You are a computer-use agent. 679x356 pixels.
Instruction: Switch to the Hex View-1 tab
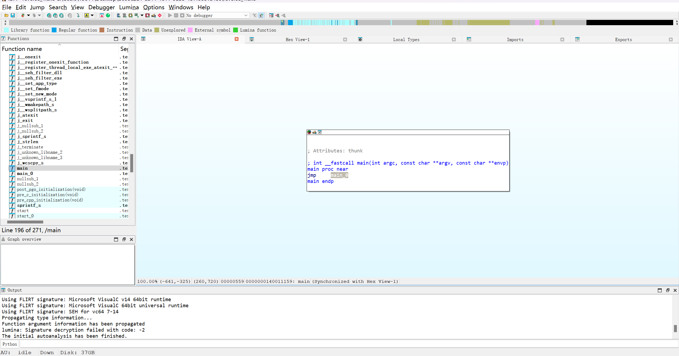tap(297, 39)
